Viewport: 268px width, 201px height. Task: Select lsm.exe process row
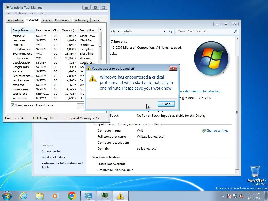tap(48, 71)
